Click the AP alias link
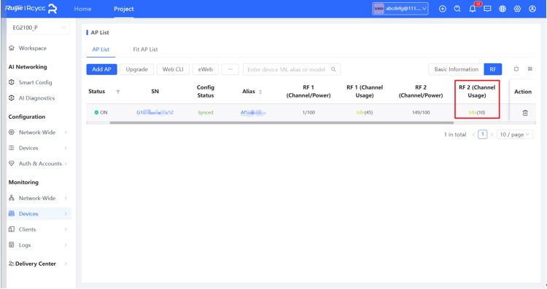547x289 pixels. tap(253, 112)
